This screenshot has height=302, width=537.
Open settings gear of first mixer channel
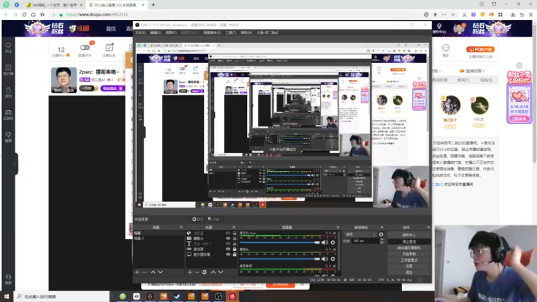coord(333,242)
